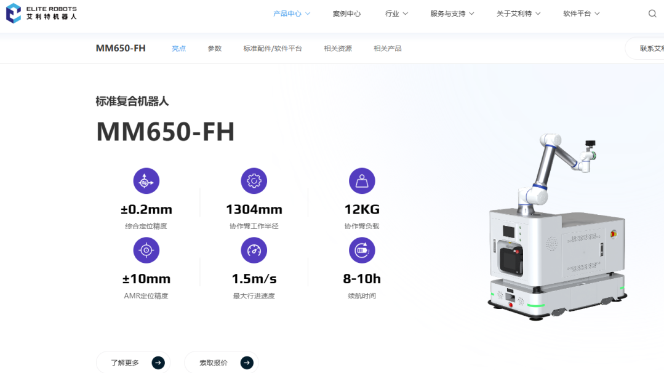664x373 pixels.
Task: Click the arrow icon in 了解更多 button
Action: coord(158,363)
